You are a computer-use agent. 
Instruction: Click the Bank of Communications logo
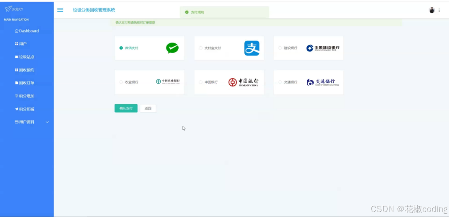(x=323, y=82)
